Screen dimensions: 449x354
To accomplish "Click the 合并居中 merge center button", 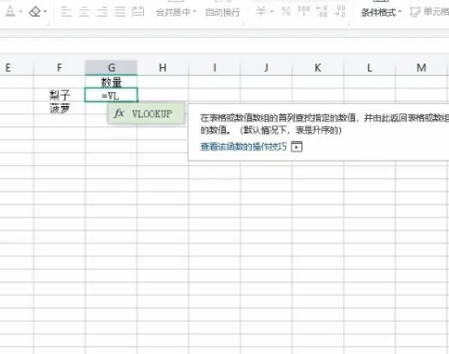I will pyautogui.click(x=173, y=12).
